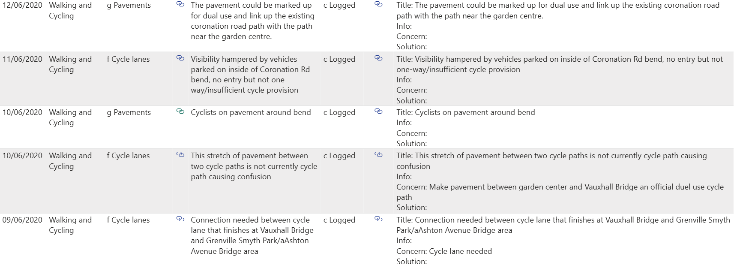The width and height of the screenshot is (737, 265).
Task: Open link icon before 'Visibility hampered by vehicles' summary
Action: point(180,58)
